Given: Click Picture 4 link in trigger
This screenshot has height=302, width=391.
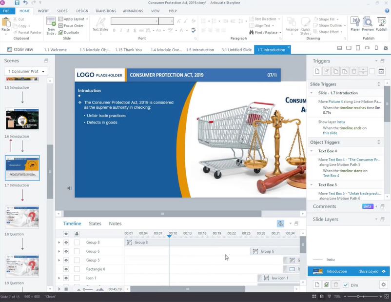Looking at the screenshot, I should pos(335,101).
